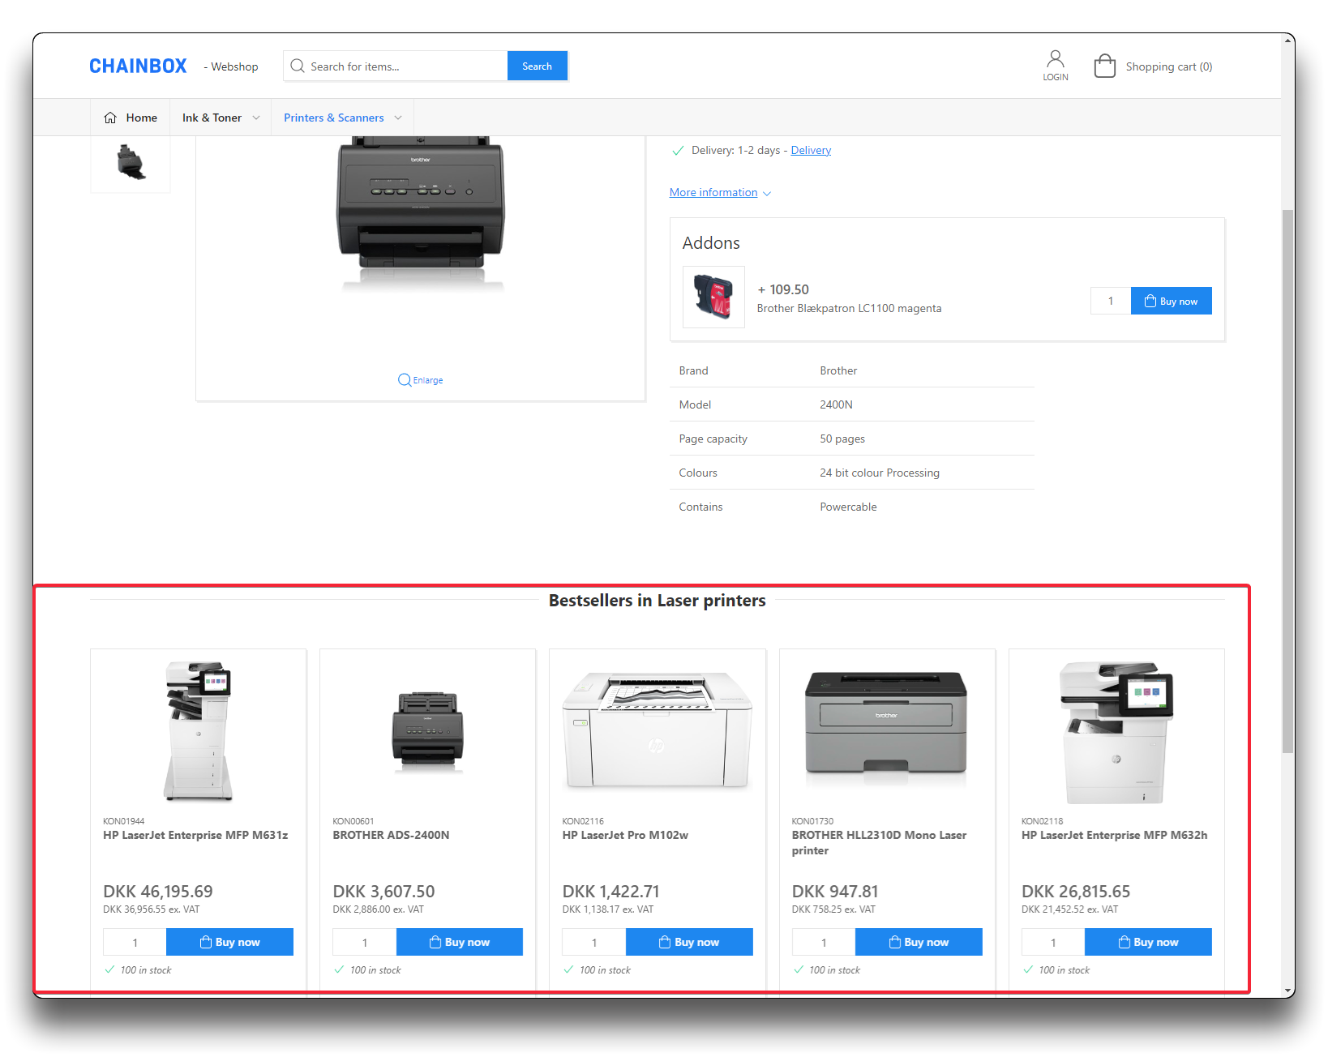This screenshot has width=1328, height=1057.
Task: Buy now HP LaserJet Enterprise MFP M632h
Action: [1148, 942]
